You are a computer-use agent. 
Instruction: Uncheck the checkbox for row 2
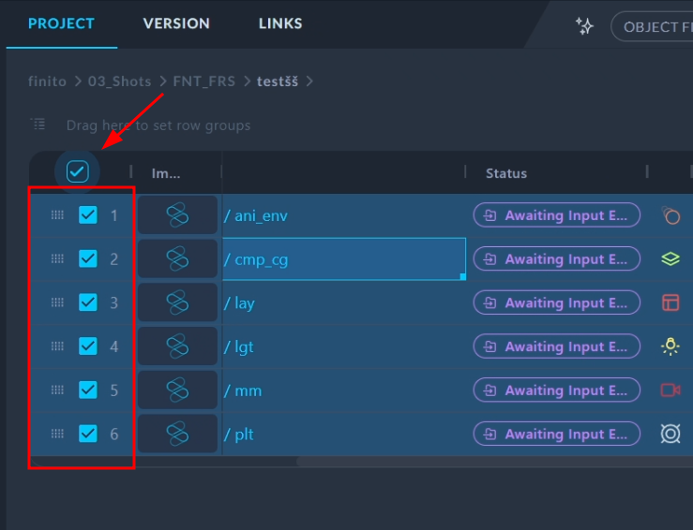[88, 258]
